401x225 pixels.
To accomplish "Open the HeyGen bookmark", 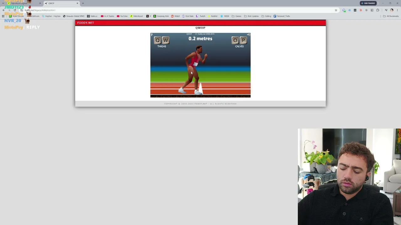I will click(51, 16).
